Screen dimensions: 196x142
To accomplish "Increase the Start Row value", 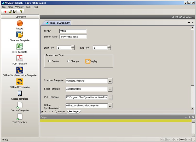I will tap(73, 47).
